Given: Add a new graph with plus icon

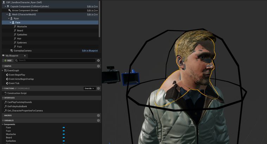Looking at the screenshot, I should coord(98,66).
